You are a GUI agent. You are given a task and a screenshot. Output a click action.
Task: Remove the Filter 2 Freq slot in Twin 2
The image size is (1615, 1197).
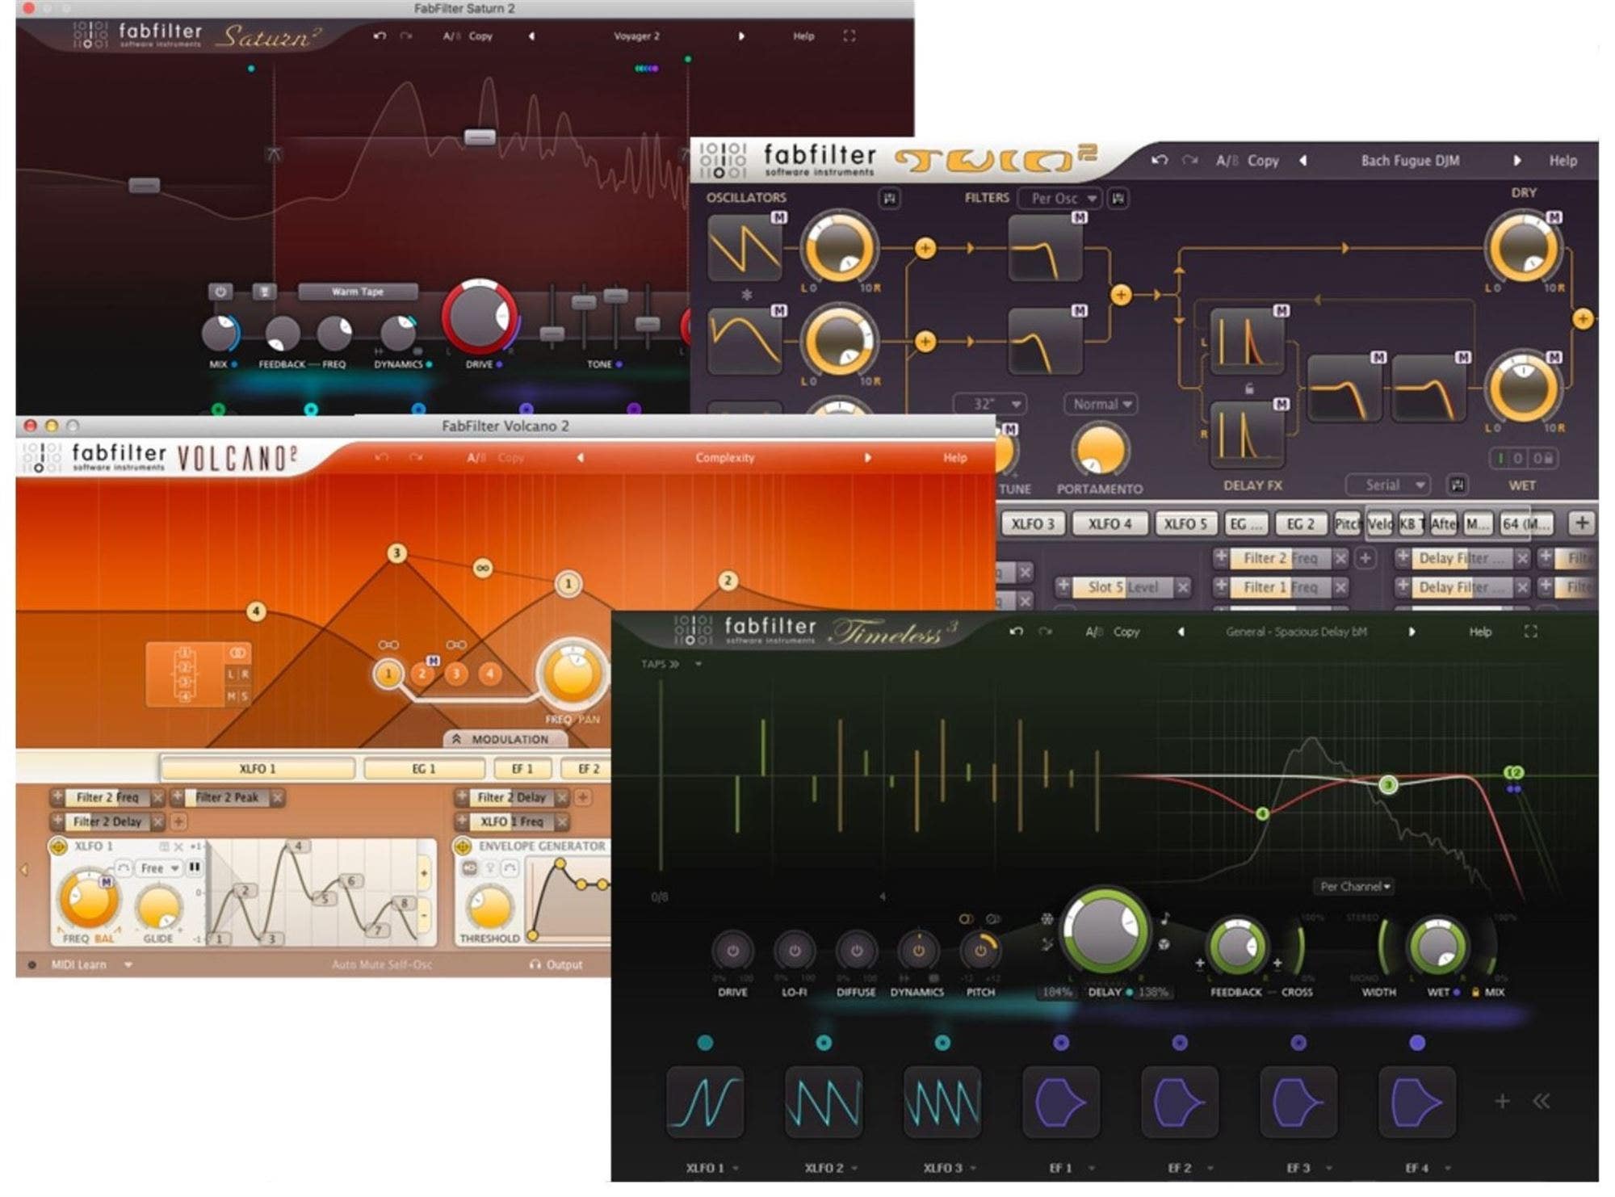pyautogui.click(x=1340, y=558)
